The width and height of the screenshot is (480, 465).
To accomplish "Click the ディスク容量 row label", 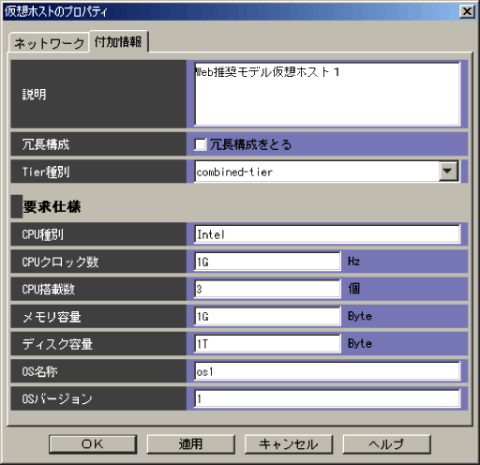I will (57, 344).
